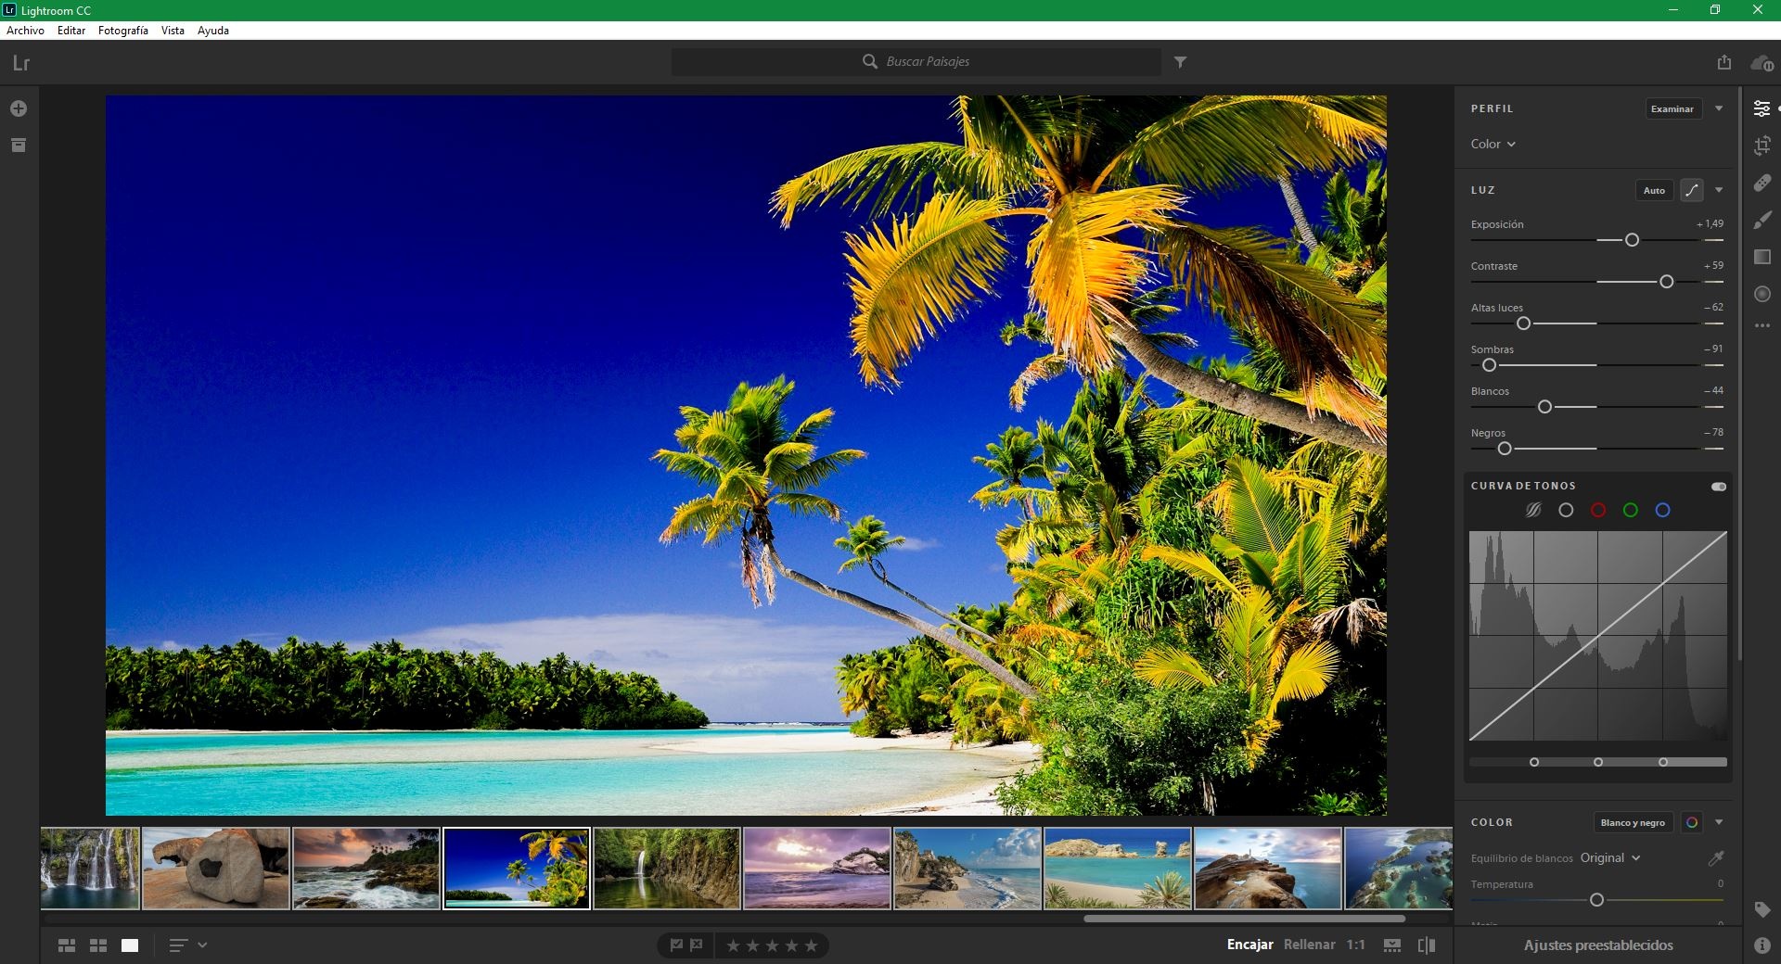
Task: Select the purple sunset rock arch thumbnail
Action: (816, 869)
